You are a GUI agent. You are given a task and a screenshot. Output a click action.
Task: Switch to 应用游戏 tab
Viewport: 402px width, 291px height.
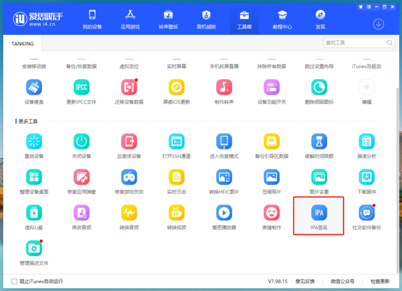pos(130,19)
